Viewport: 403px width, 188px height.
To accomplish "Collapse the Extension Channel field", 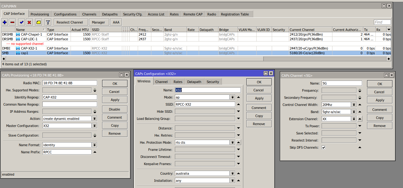I will point(360,119).
